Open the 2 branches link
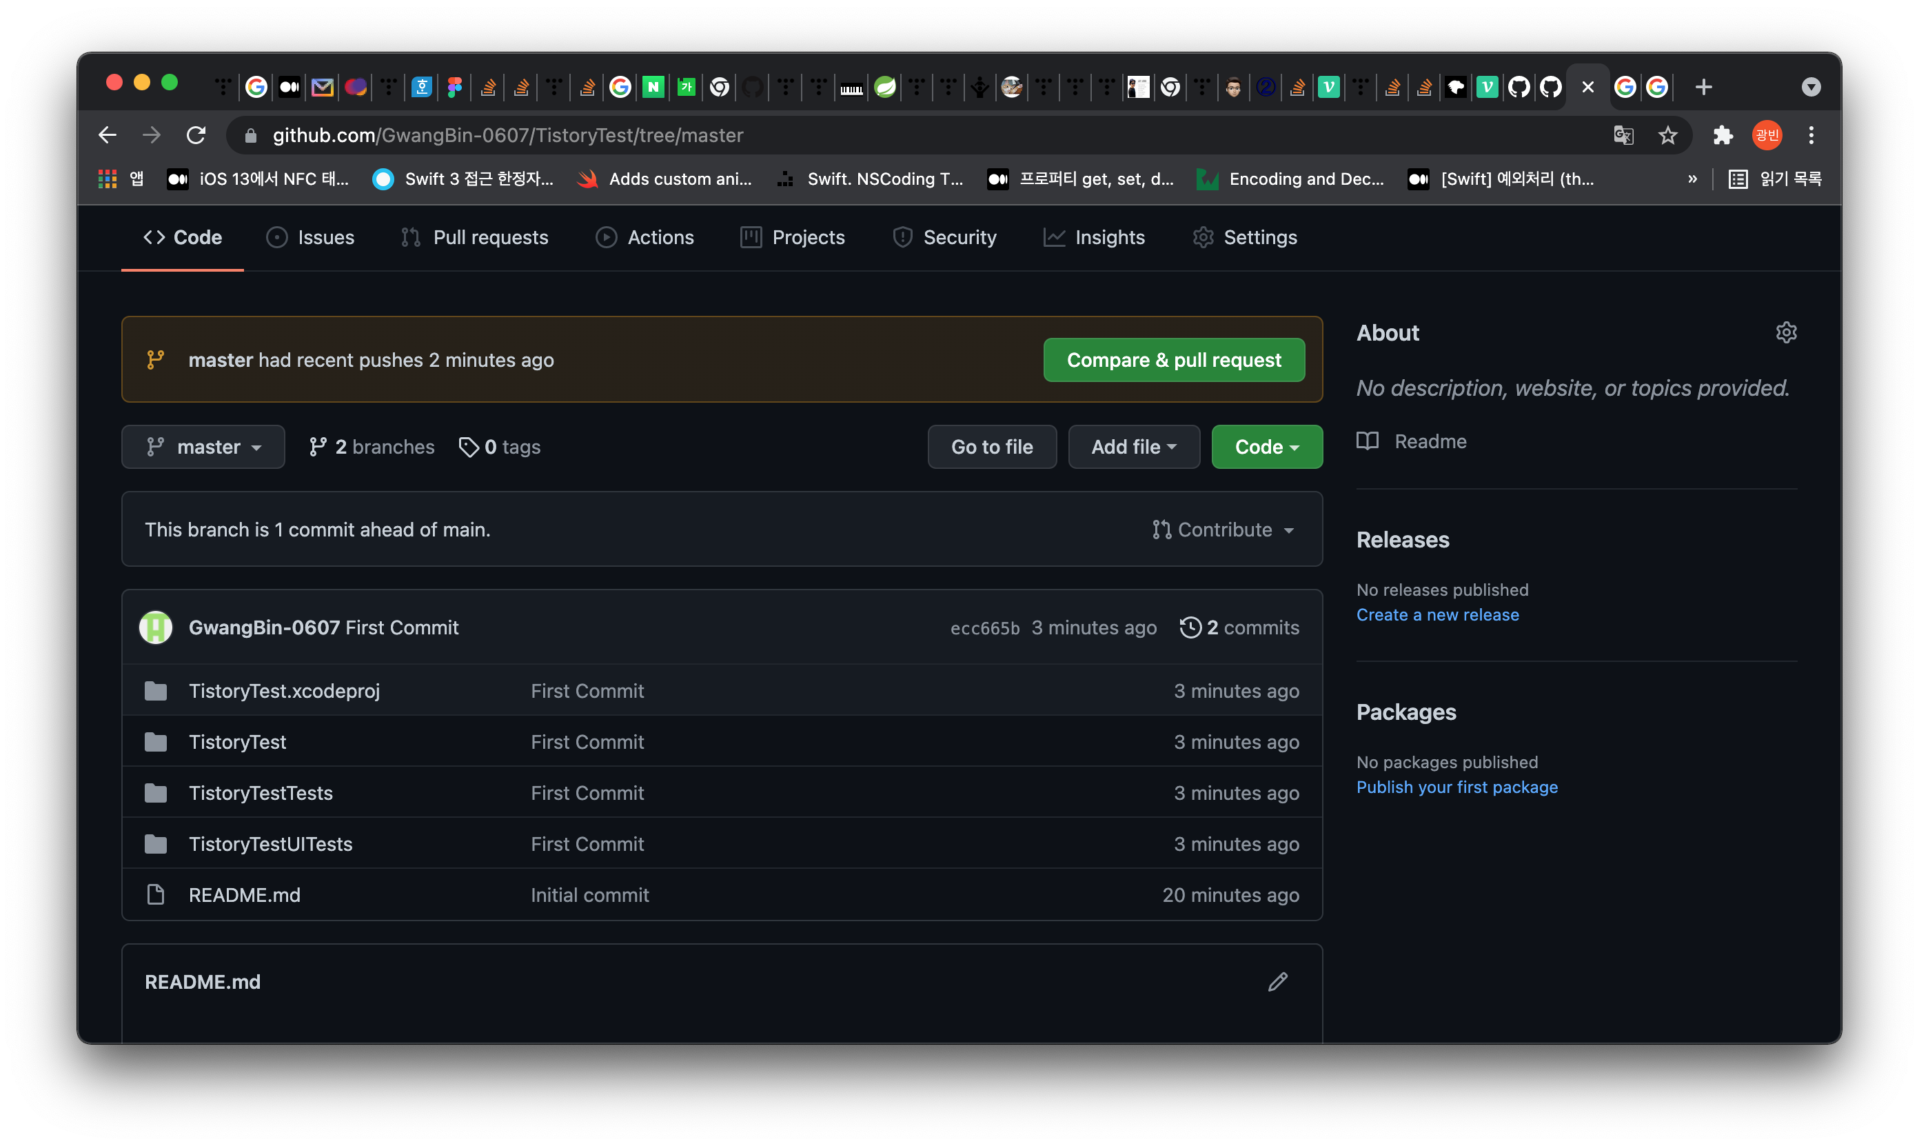The width and height of the screenshot is (1919, 1146). (372, 447)
